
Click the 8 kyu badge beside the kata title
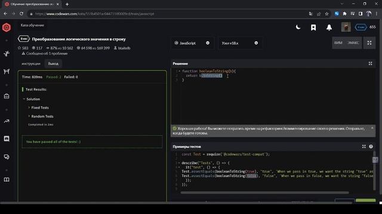24,39
